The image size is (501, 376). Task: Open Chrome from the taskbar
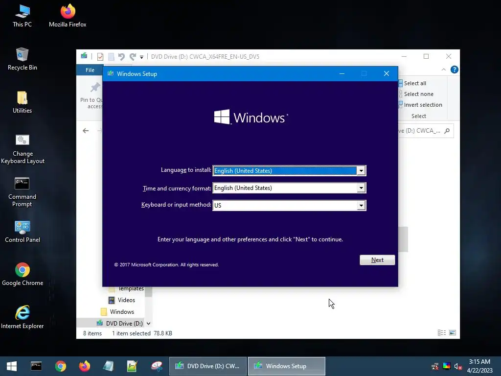(x=60, y=366)
